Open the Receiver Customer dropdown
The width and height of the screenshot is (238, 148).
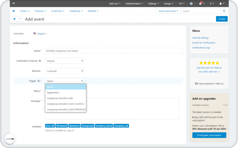click(x=65, y=71)
